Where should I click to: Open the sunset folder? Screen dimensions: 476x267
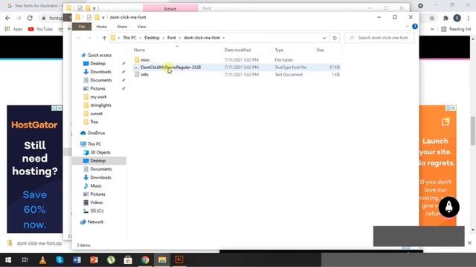click(96, 113)
